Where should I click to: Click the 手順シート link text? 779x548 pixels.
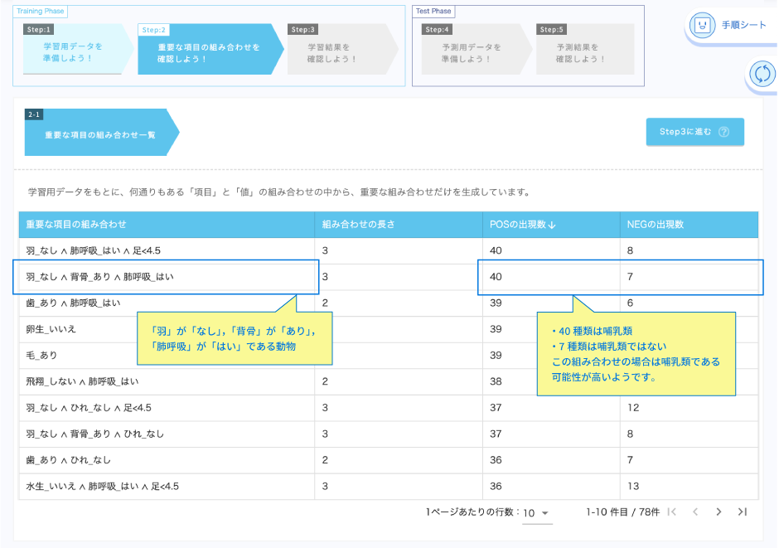pos(743,25)
